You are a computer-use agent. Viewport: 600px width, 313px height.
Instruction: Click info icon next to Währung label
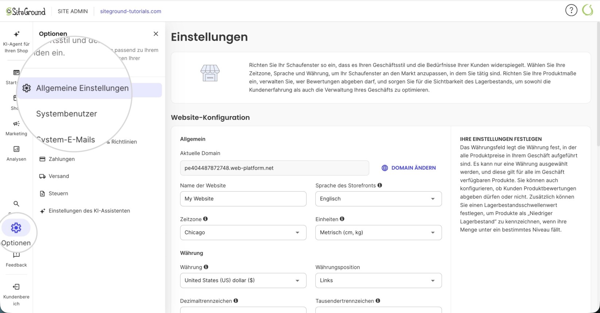pyautogui.click(x=206, y=267)
